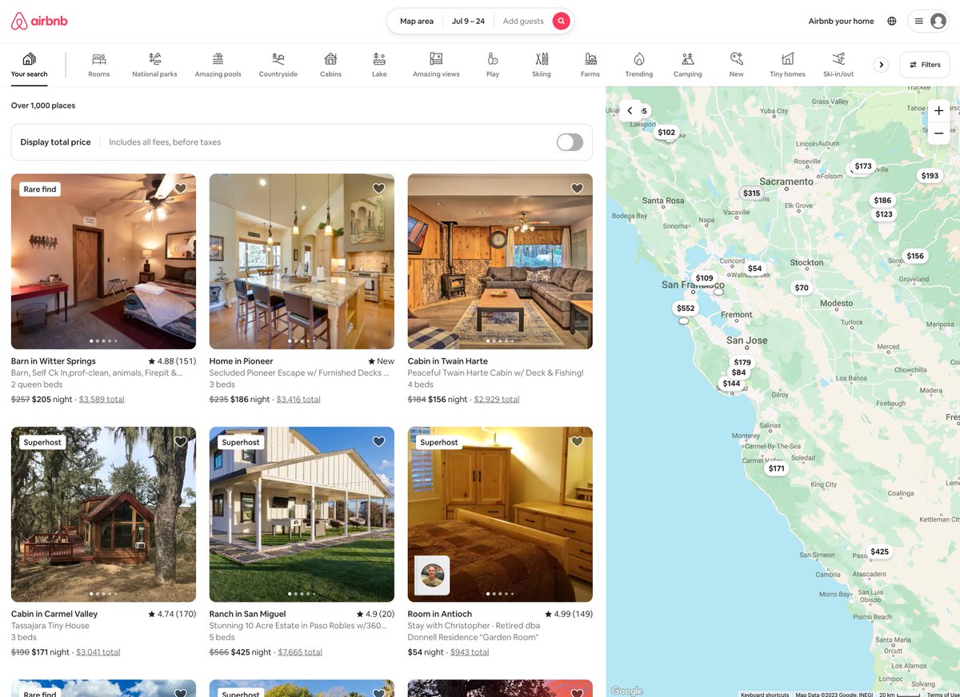Screen dimensions: 960x697
Task: Select the Skiing category
Action: coord(542,65)
